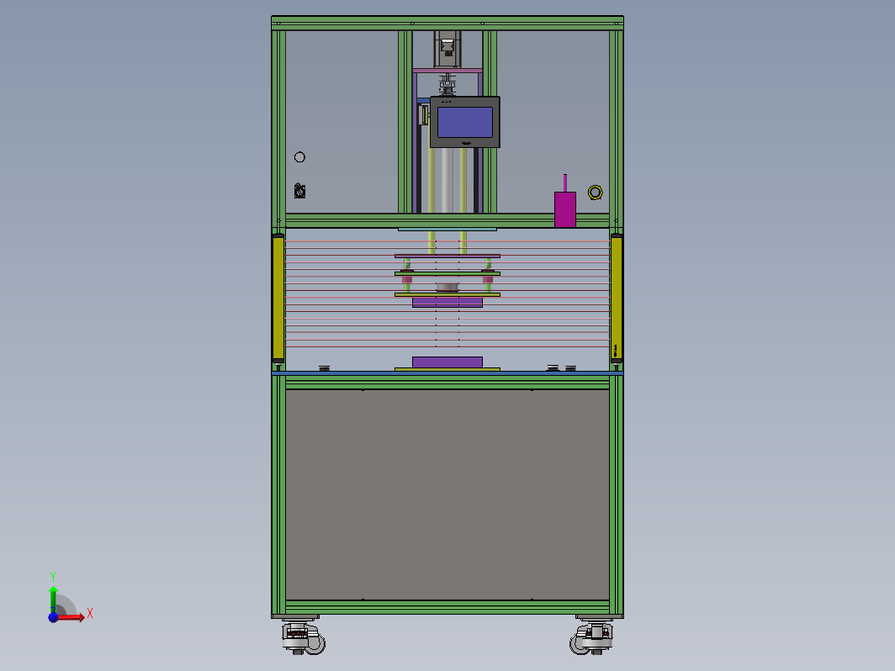Image resolution: width=895 pixels, height=671 pixels.
Task: Click the red X axis of the triad
Action: click(72, 617)
